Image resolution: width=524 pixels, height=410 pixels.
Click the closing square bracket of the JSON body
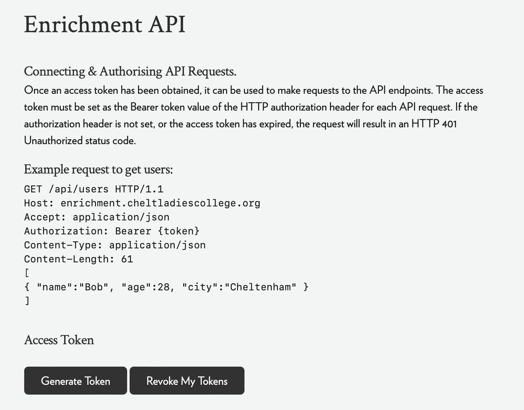(x=27, y=301)
